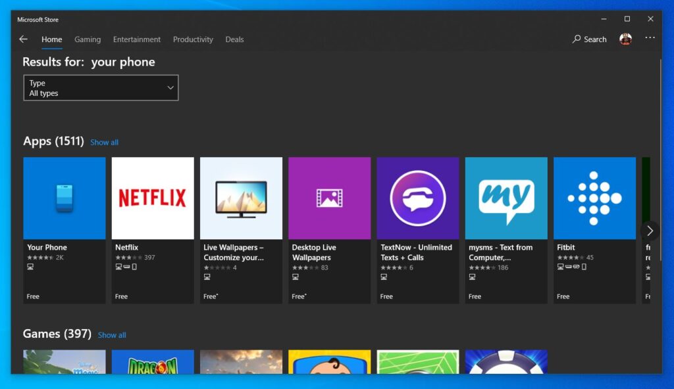The image size is (674, 389).
Task: Click Desktop Live Wallpapers rating 83
Action: tap(310, 267)
